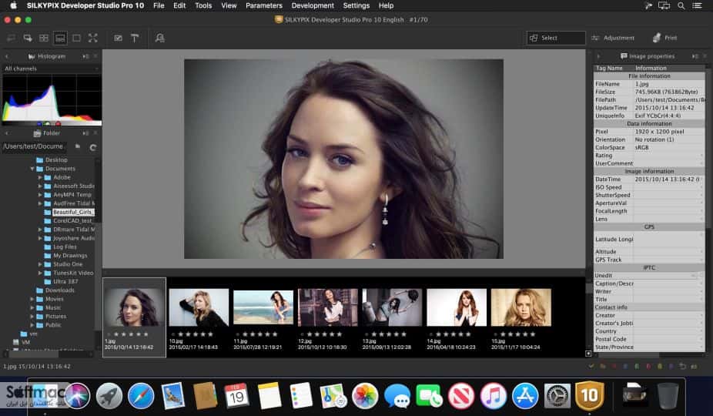Collapse the Histogram panel left arrow
The height and width of the screenshot is (416, 713).
tap(7, 56)
